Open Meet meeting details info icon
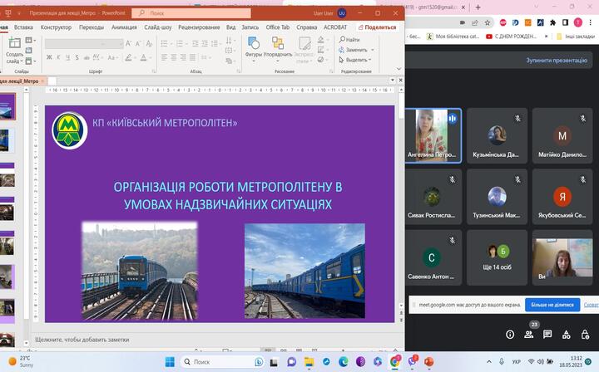 [510, 335]
